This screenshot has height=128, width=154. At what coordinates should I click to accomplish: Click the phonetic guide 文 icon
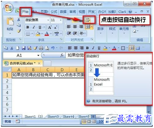(56, 34)
